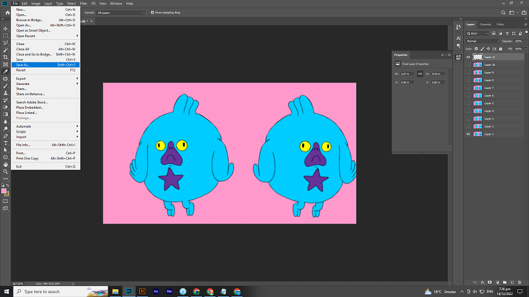Choose Print from the File menu

point(46,153)
